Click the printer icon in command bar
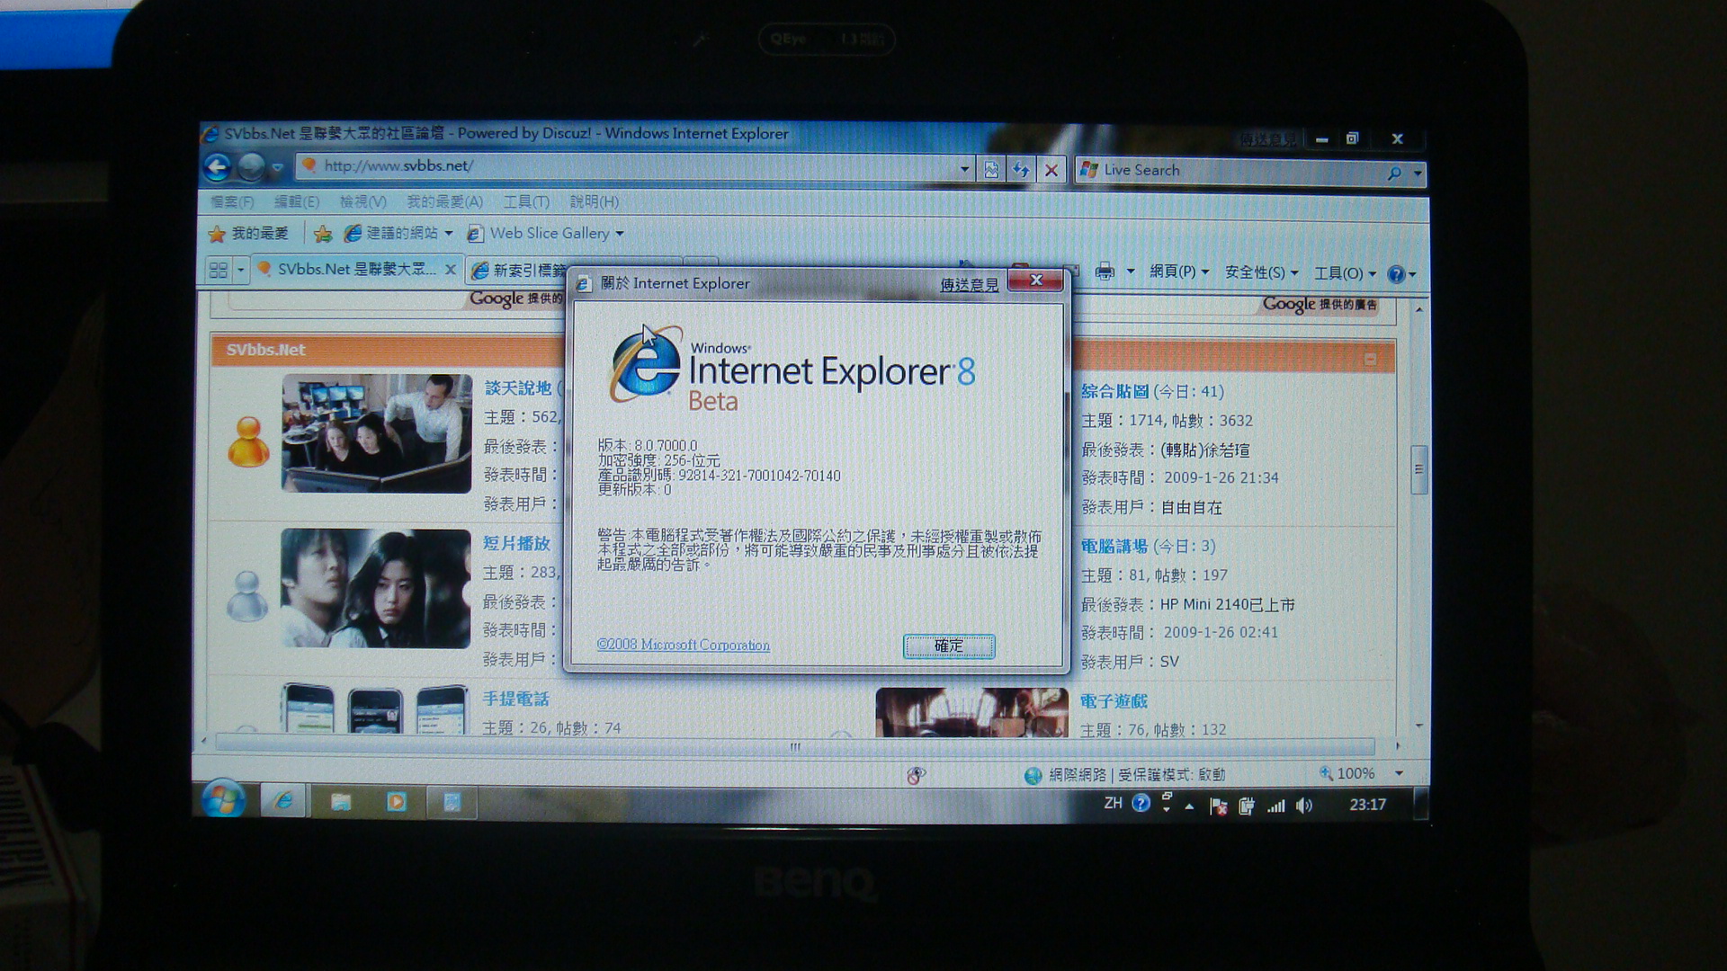 (1105, 272)
